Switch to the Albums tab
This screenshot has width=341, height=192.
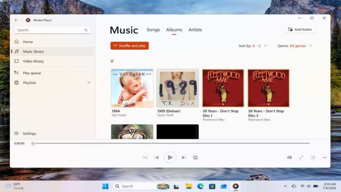pyautogui.click(x=174, y=30)
